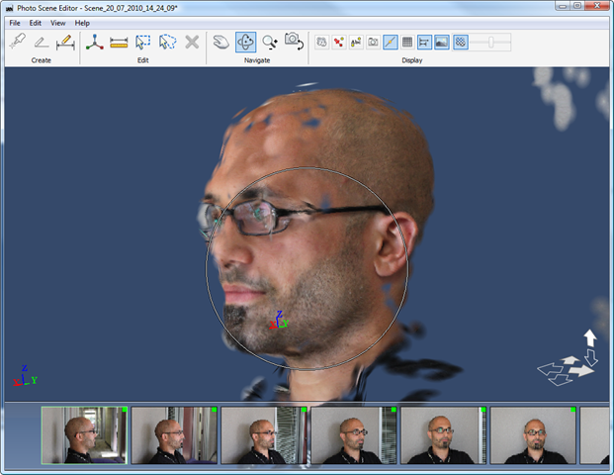
Task: Toggle the grid display button
Action: coord(407,43)
